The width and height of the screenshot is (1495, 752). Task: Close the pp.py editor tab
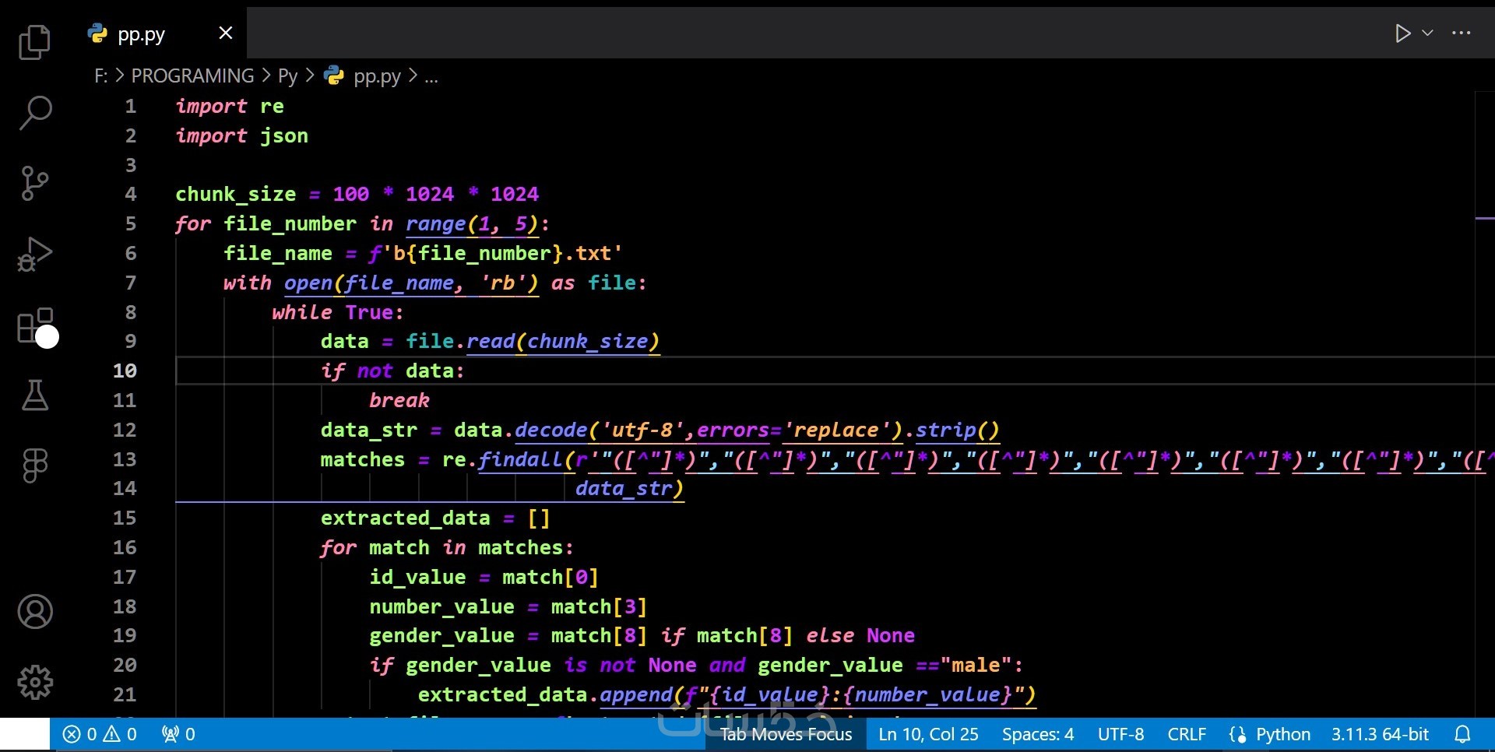point(226,33)
